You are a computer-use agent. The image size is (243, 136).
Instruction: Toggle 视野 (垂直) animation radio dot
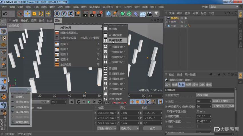[166, 121]
